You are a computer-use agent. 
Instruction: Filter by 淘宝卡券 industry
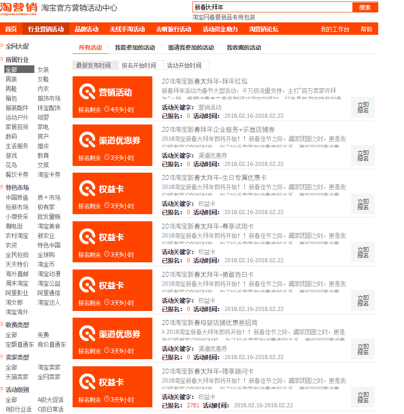click(49, 175)
